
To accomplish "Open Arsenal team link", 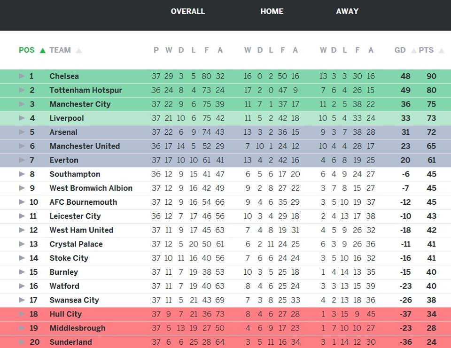I will pos(63,132).
